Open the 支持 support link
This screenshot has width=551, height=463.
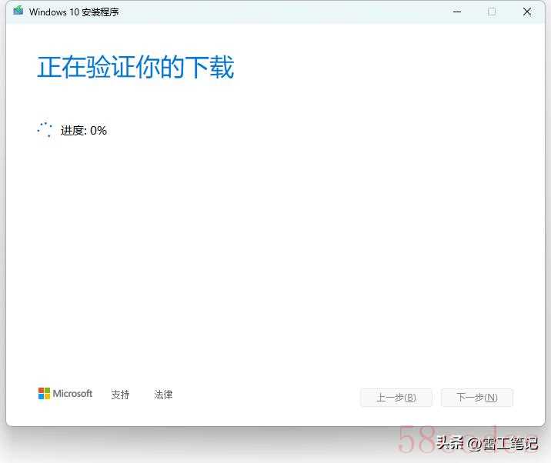[x=121, y=395]
